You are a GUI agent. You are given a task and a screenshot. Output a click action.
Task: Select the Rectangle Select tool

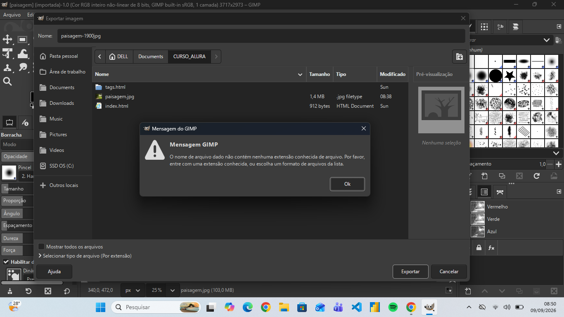(23, 39)
